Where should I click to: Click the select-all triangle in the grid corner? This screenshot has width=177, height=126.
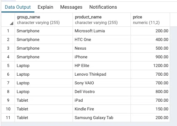[11, 23]
